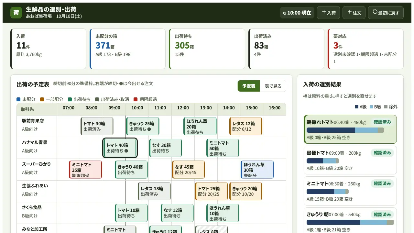Add a new 入荷 entry
This screenshot has height=233, width=414.
328,13
